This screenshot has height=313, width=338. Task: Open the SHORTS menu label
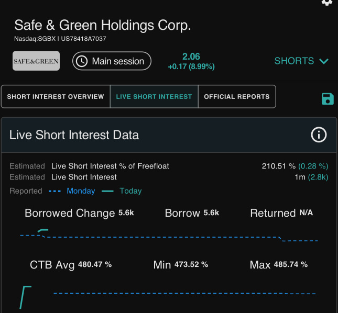click(294, 61)
